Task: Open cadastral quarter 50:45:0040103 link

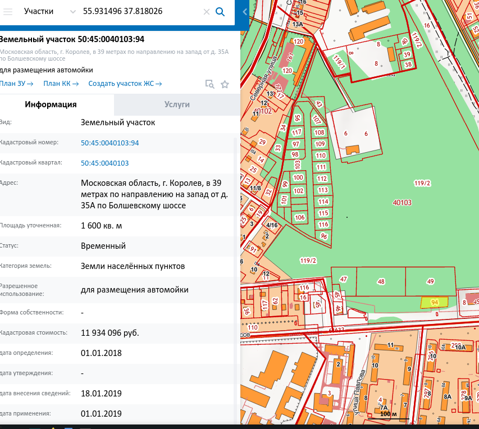Action: (x=104, y=163)
